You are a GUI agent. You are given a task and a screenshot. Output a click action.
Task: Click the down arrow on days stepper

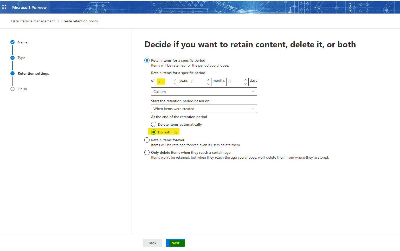[245, 84]
